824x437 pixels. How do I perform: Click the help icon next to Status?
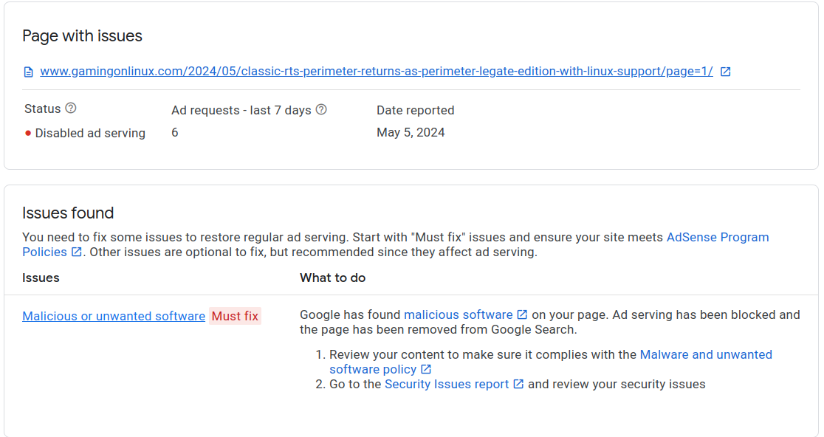click(71, 109)
